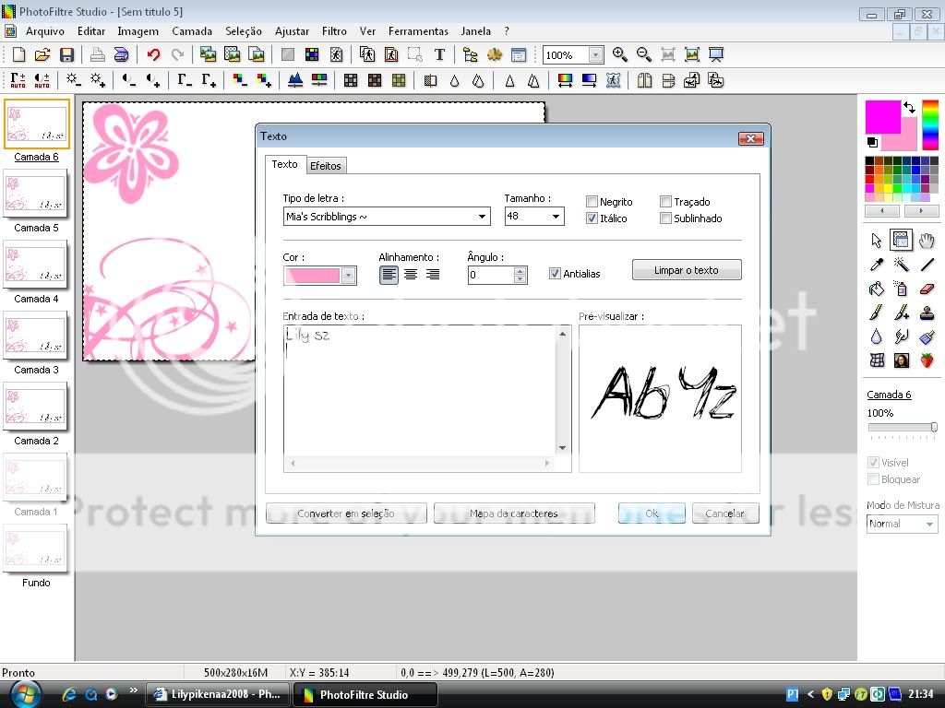
Task: Select the Eraser tool
Action: point(927,289)
